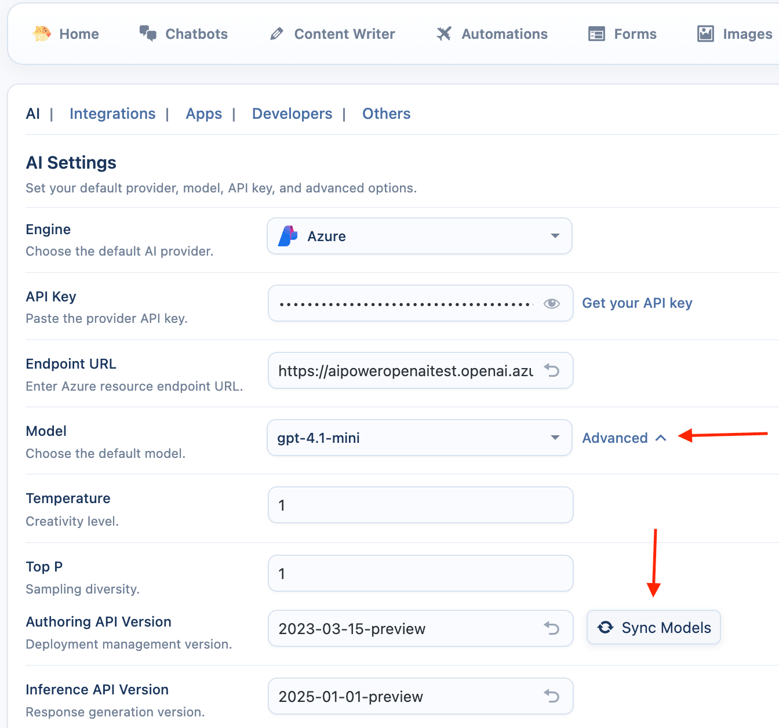Open Chatbots via its speech bubble icon
The width and height of the screenshot is (779, 728).
(148, 34)
